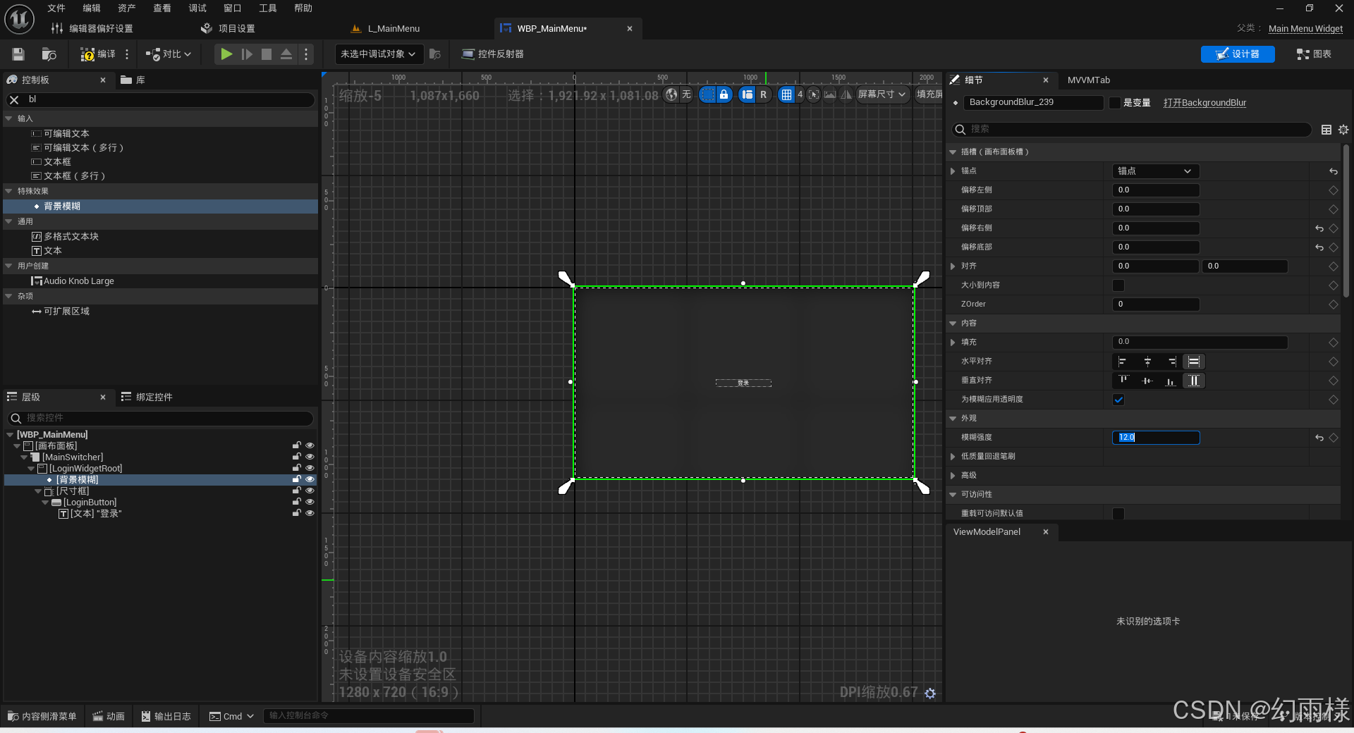
Task: Toggle grid snapping icon in designer
Action: point(786,94)
